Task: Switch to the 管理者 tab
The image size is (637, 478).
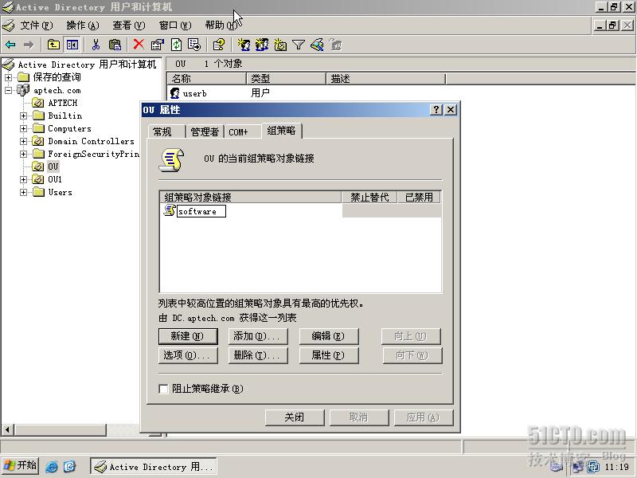Action: 205,131
